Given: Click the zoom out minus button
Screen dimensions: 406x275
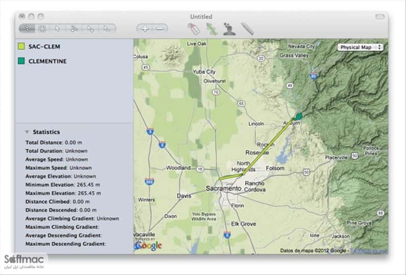Looking at the screenshot, I should pyautogui.click(x=160, y=29).
